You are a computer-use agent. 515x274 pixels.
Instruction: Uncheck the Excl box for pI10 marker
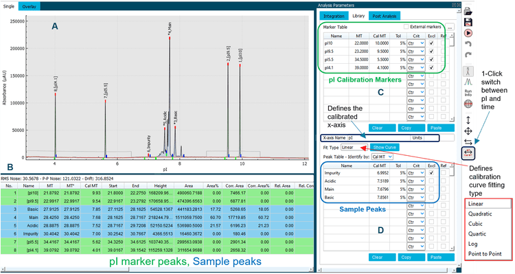coord(431,43)
